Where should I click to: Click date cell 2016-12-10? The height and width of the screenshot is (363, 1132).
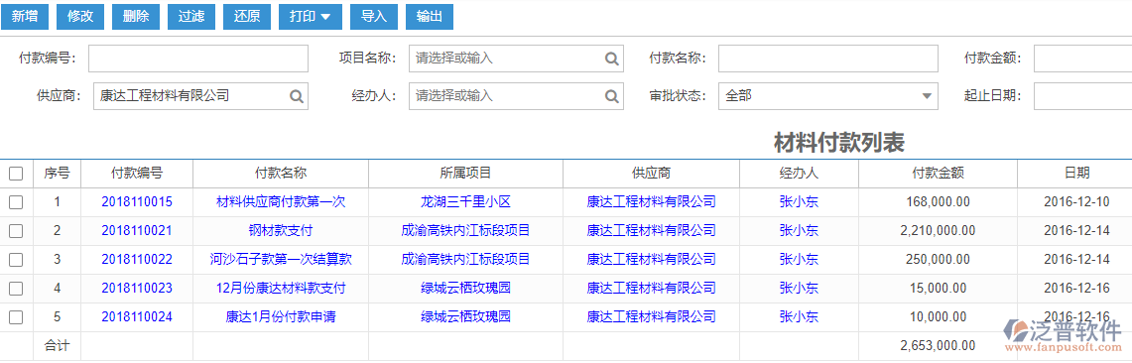click(x=1076, y=202)
